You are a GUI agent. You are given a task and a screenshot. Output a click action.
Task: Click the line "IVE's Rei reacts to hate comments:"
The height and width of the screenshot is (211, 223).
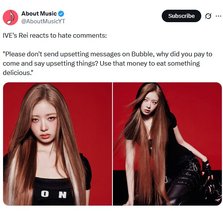(55, 35)
